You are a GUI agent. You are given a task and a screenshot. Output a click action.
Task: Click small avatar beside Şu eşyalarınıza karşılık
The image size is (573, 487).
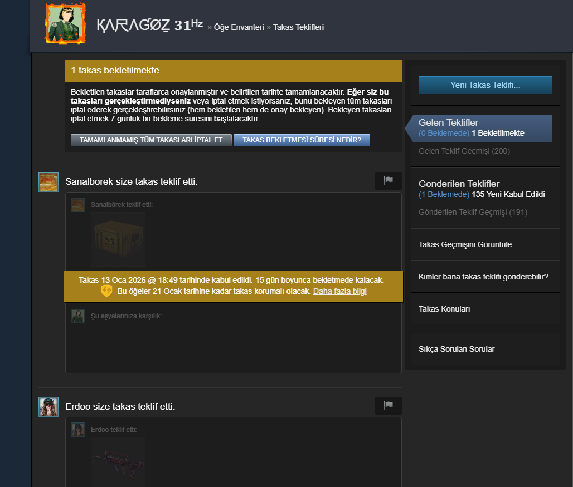coord(78,316)
